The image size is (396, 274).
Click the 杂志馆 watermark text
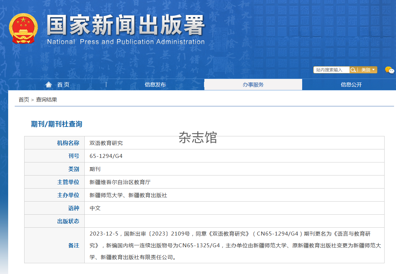[x=198, y=138]
